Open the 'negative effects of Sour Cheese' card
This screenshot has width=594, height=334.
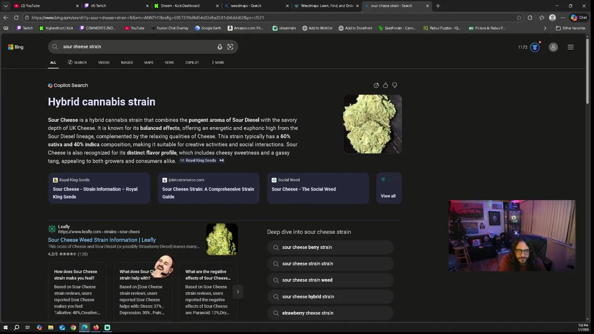[208, 291]
